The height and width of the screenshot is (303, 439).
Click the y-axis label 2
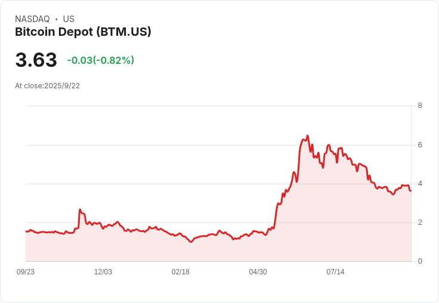pyautogui.click(x=420, y=222)
